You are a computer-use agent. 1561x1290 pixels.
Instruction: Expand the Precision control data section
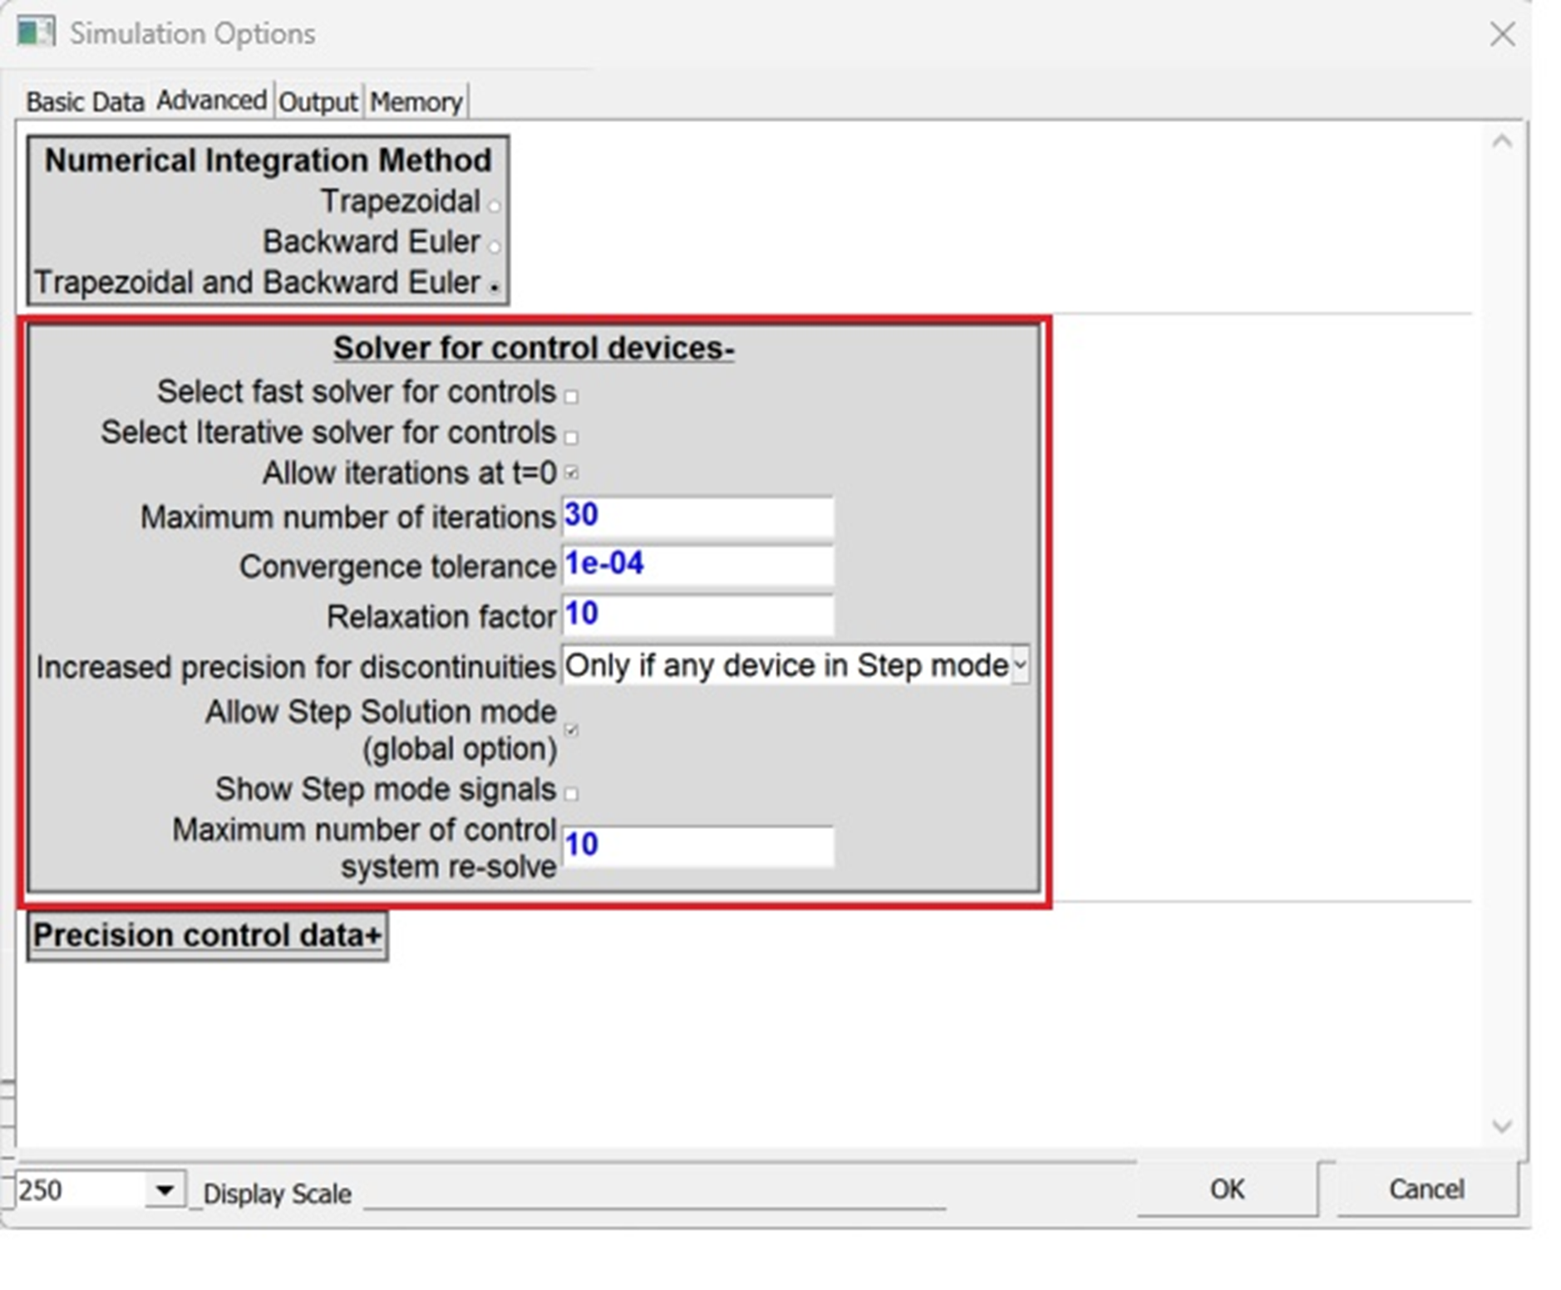click(207, 935)
